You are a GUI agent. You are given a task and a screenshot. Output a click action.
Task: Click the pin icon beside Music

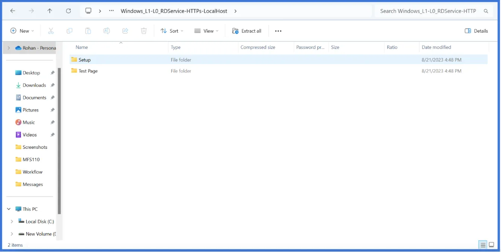(53, 122)
